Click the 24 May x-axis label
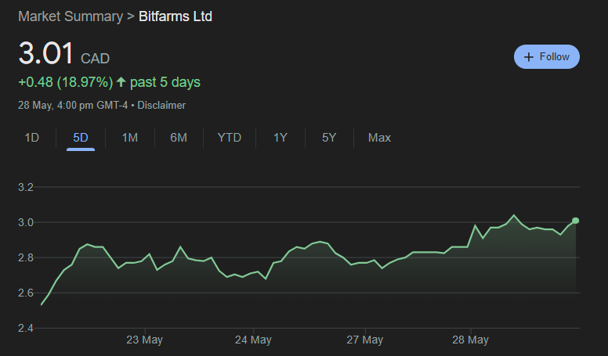Image resolution: width=608 pixels, height=356 pixels. [x=253, y=340]
